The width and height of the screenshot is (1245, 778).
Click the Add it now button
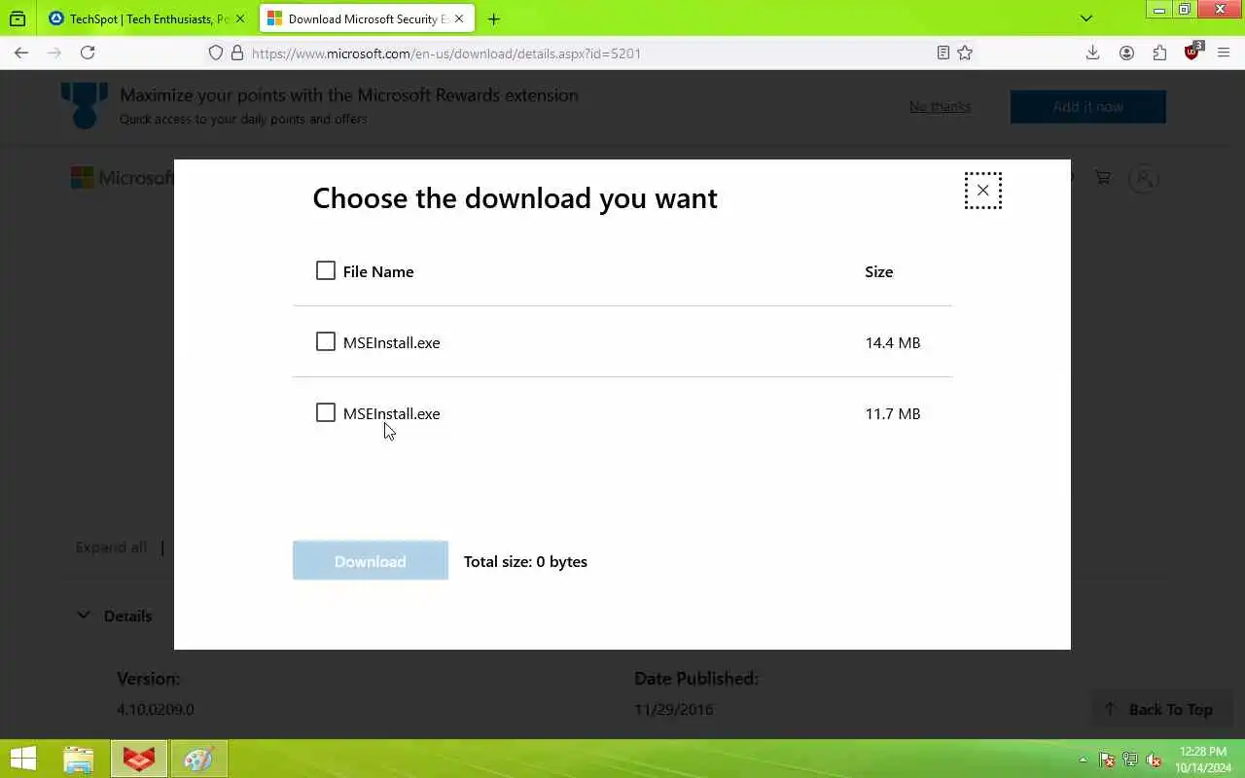pos(1087,106)
